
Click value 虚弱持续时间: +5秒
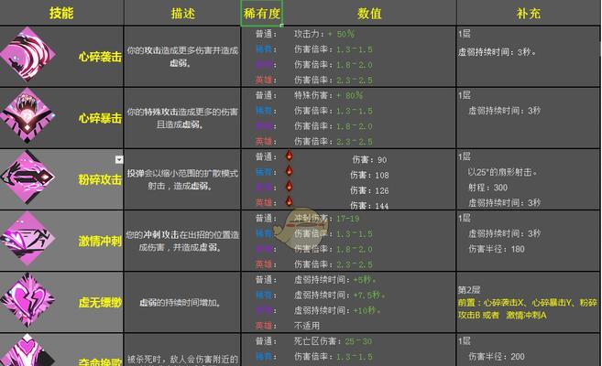pos(335,280)
